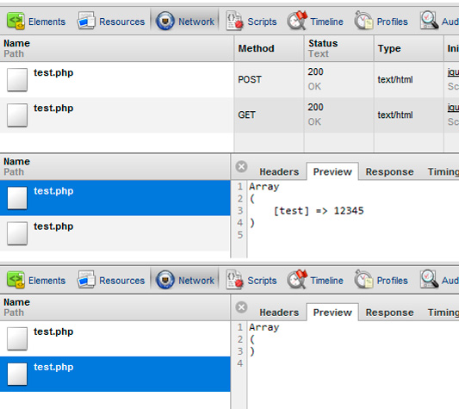This screenshot has height=409, width=459.
Task: Open the Timeline panel in top toolbar
Action: click(x=315, y=22)
